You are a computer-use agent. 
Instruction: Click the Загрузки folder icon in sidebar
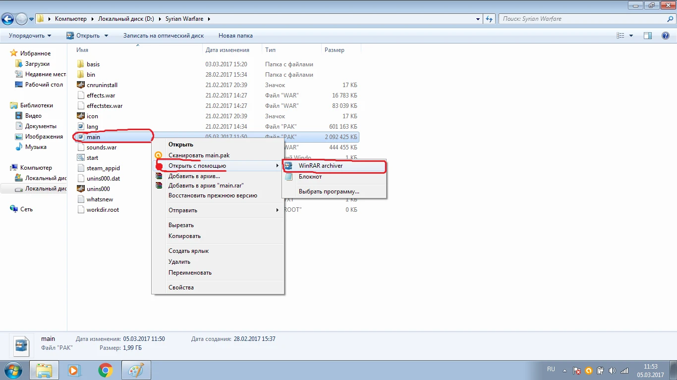coord(19,64)
